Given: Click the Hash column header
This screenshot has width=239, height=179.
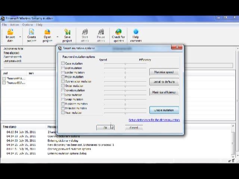Looking at the screenshot, I should [x=41, y=73].
